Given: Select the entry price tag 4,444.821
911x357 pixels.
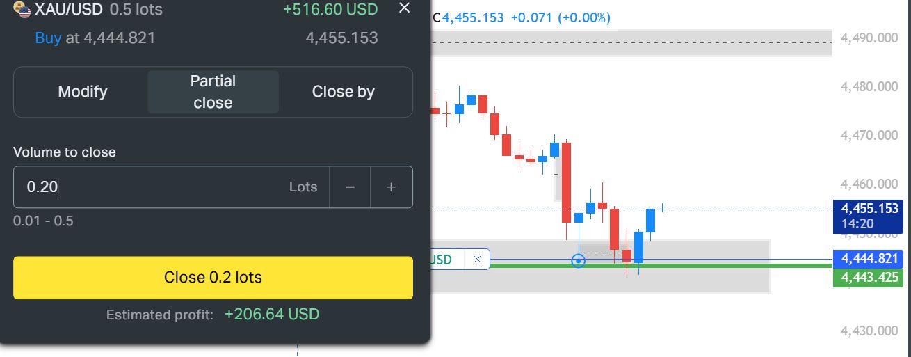Looking at the screenshot, I should point(869,259).
